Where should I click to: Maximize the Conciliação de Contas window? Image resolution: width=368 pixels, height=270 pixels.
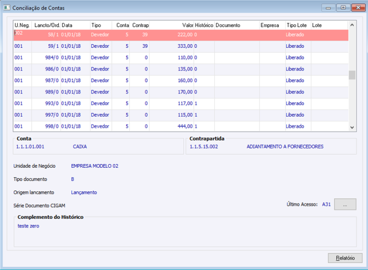[343, 7]
